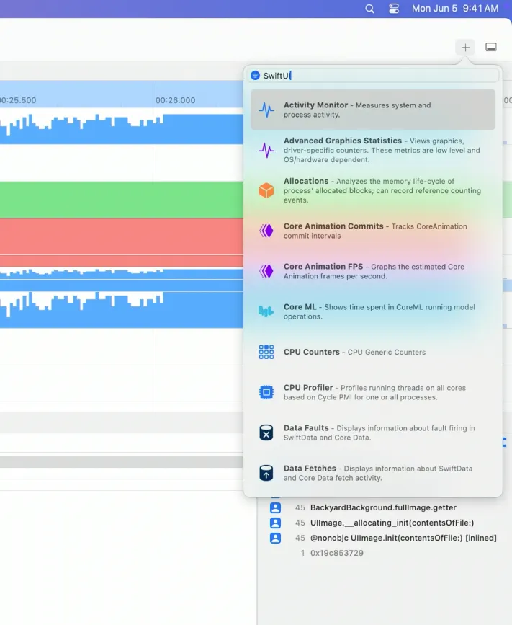Click the top blue CPU usage graph track

[122, 129]
